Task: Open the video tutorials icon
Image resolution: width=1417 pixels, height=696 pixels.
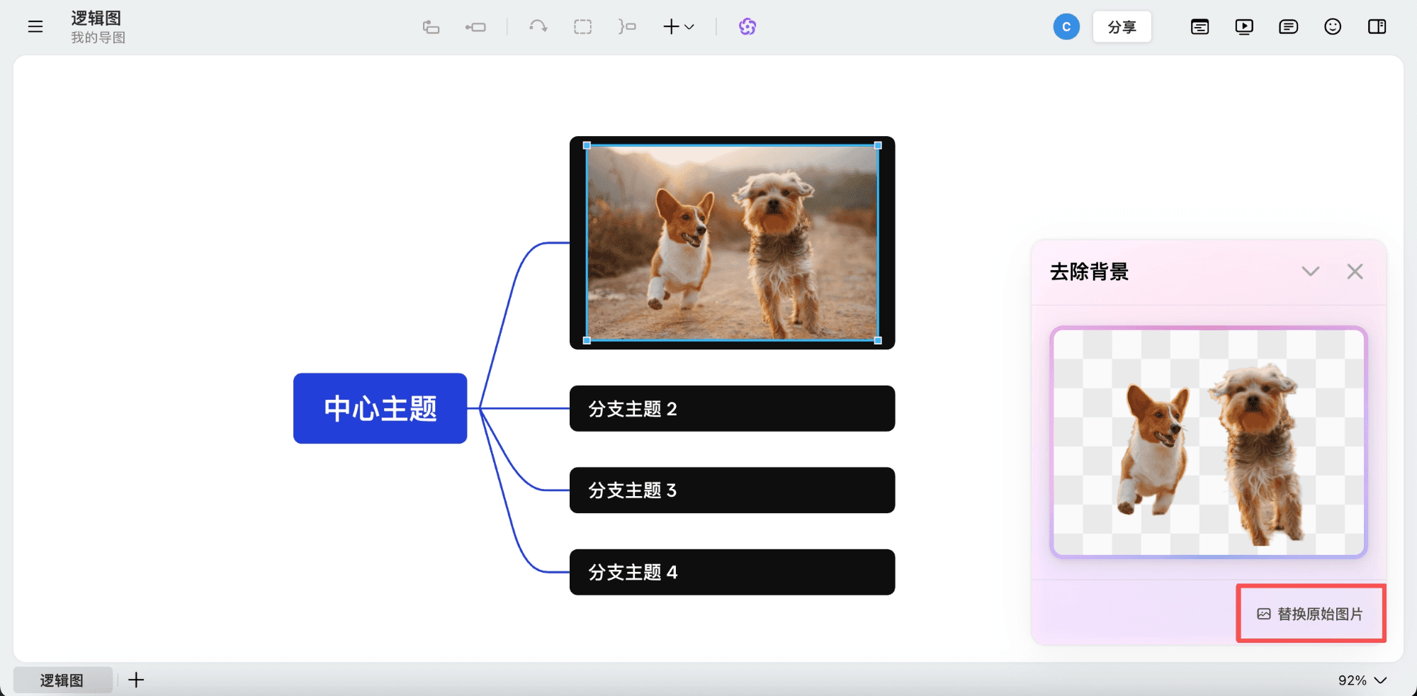Action: coord(1244,26)
